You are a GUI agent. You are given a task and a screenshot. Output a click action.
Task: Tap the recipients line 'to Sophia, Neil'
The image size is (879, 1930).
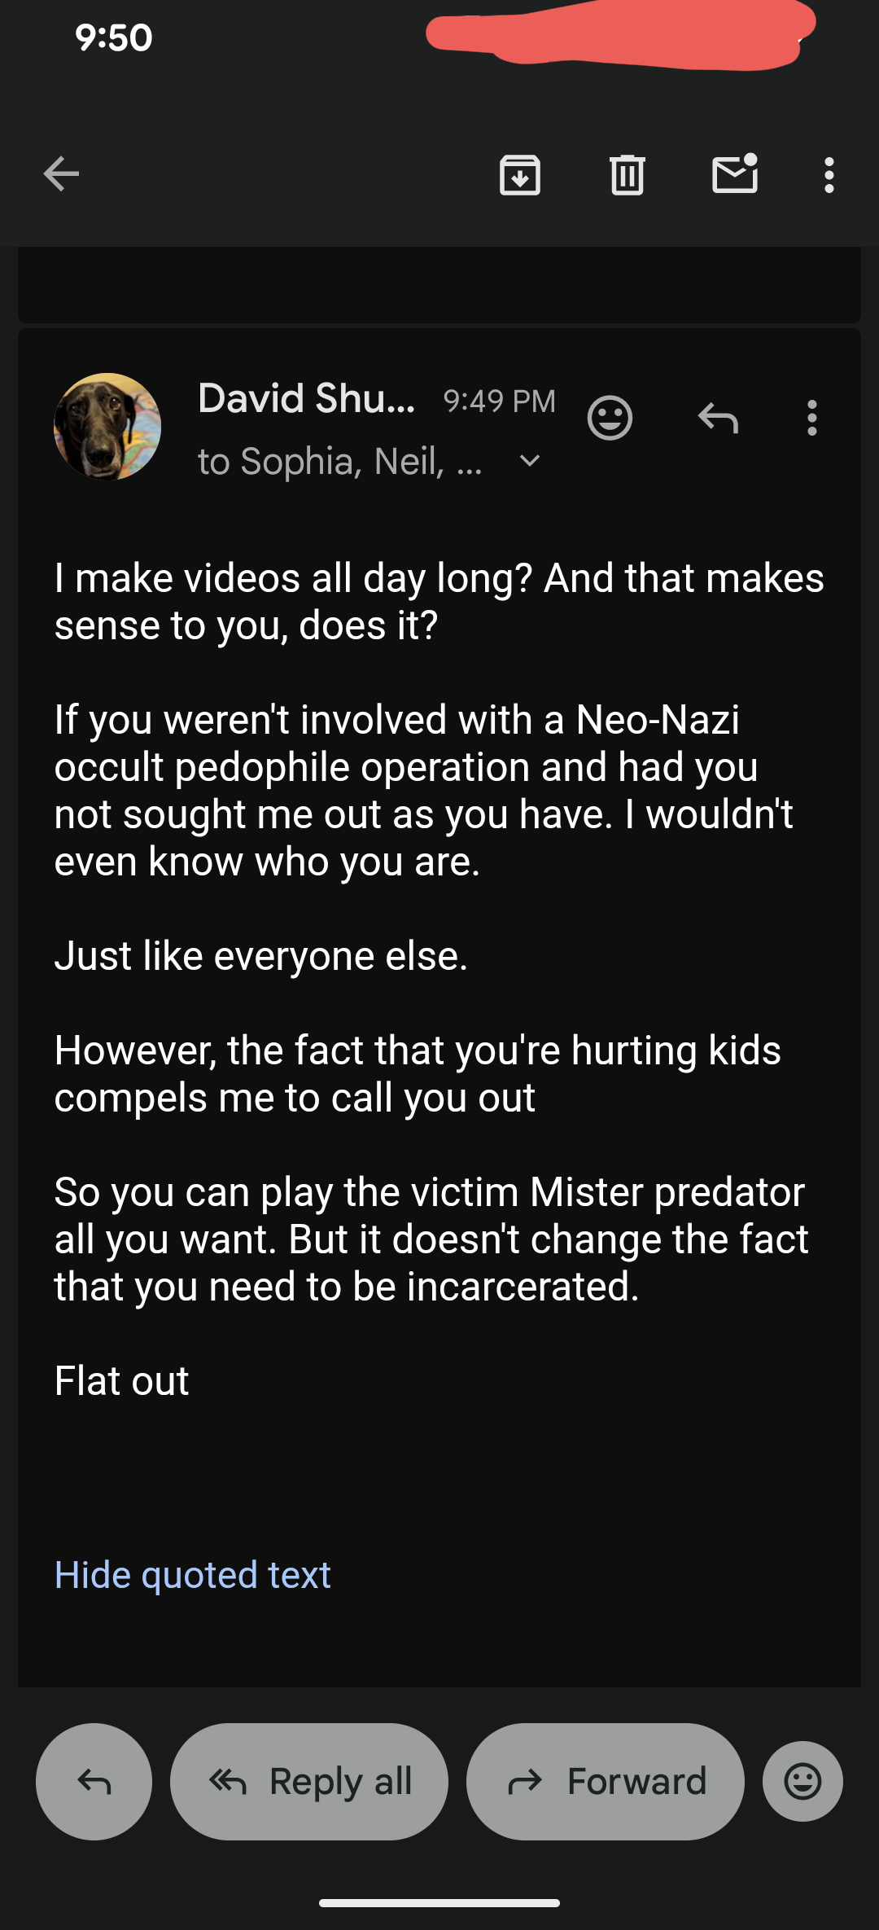coord(340,462)
